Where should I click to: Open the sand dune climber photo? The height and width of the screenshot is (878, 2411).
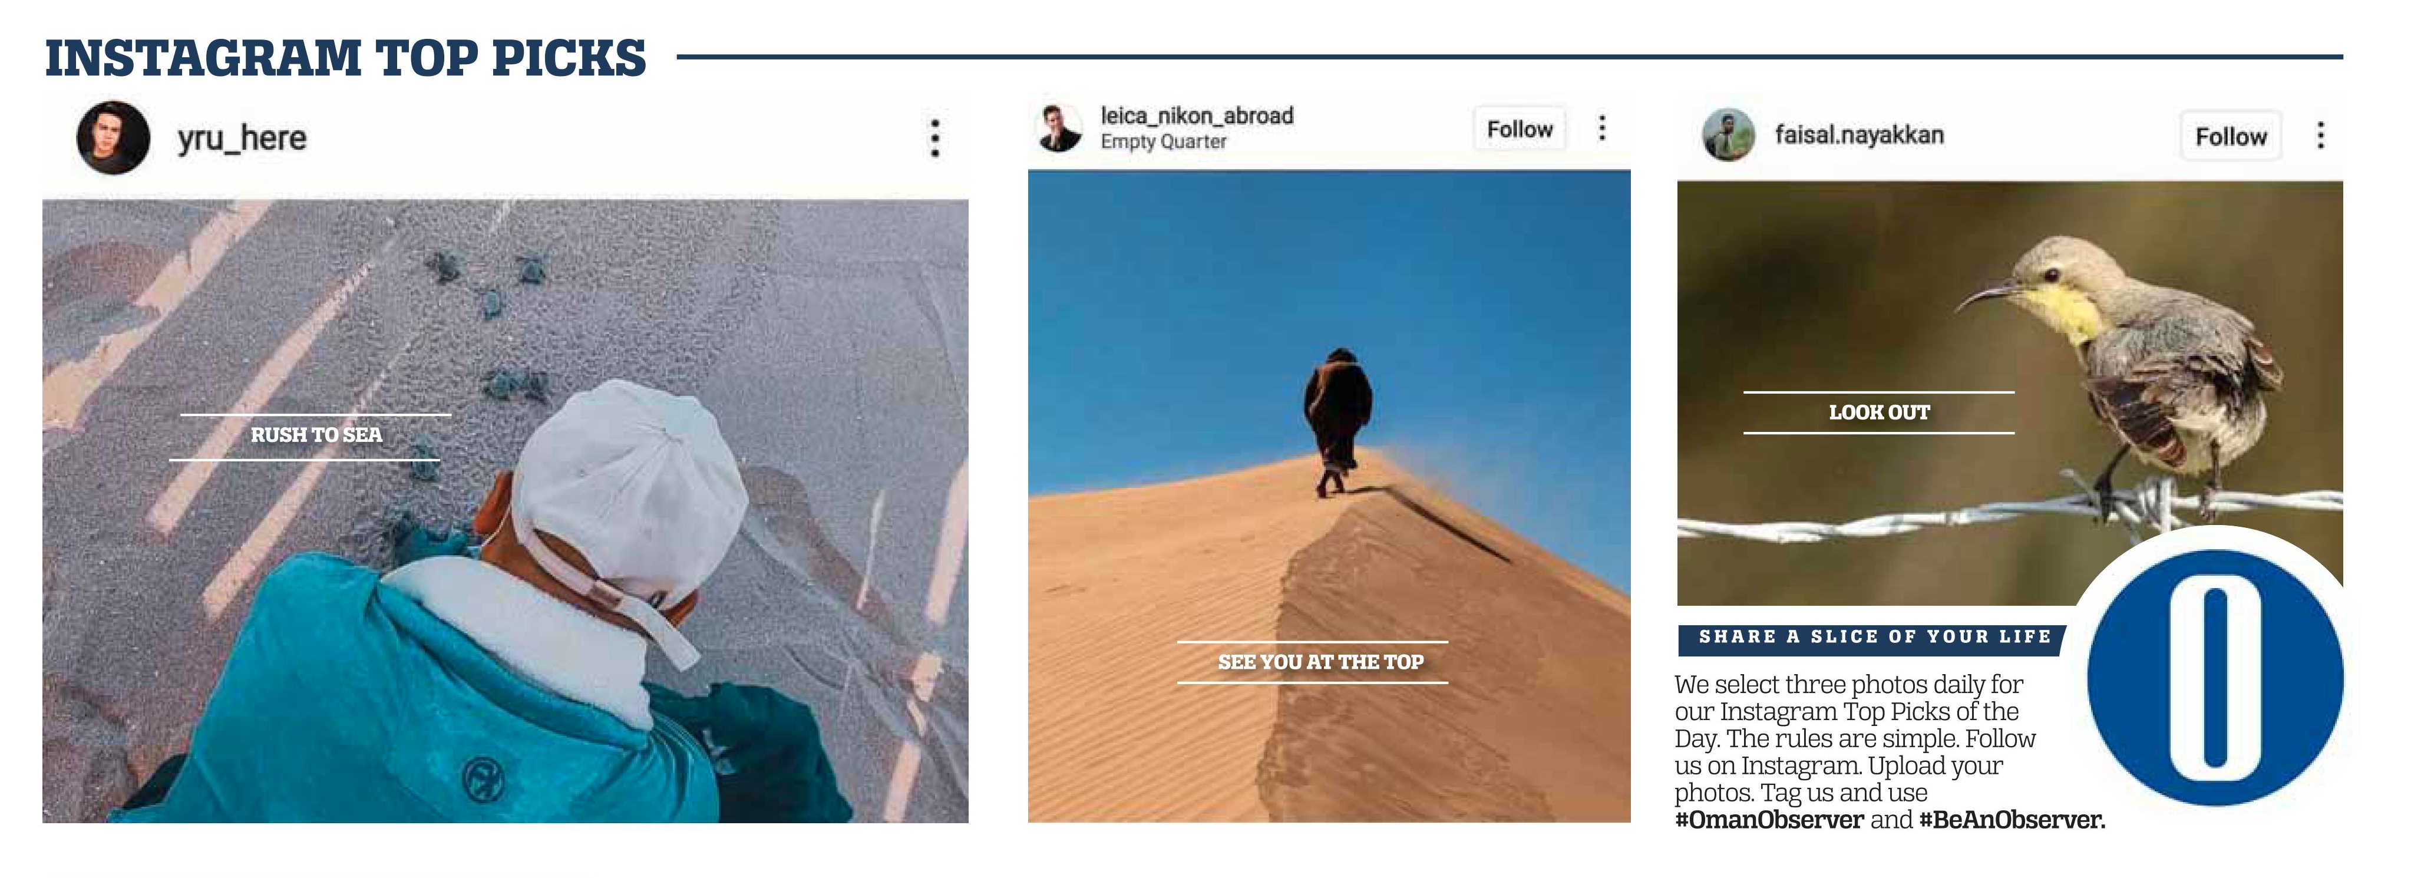tap(1329, 496)
